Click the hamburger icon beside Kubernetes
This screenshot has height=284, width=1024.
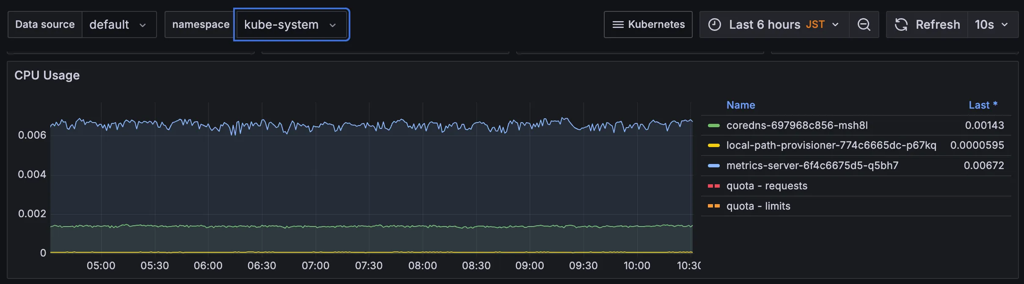(618, 25)
